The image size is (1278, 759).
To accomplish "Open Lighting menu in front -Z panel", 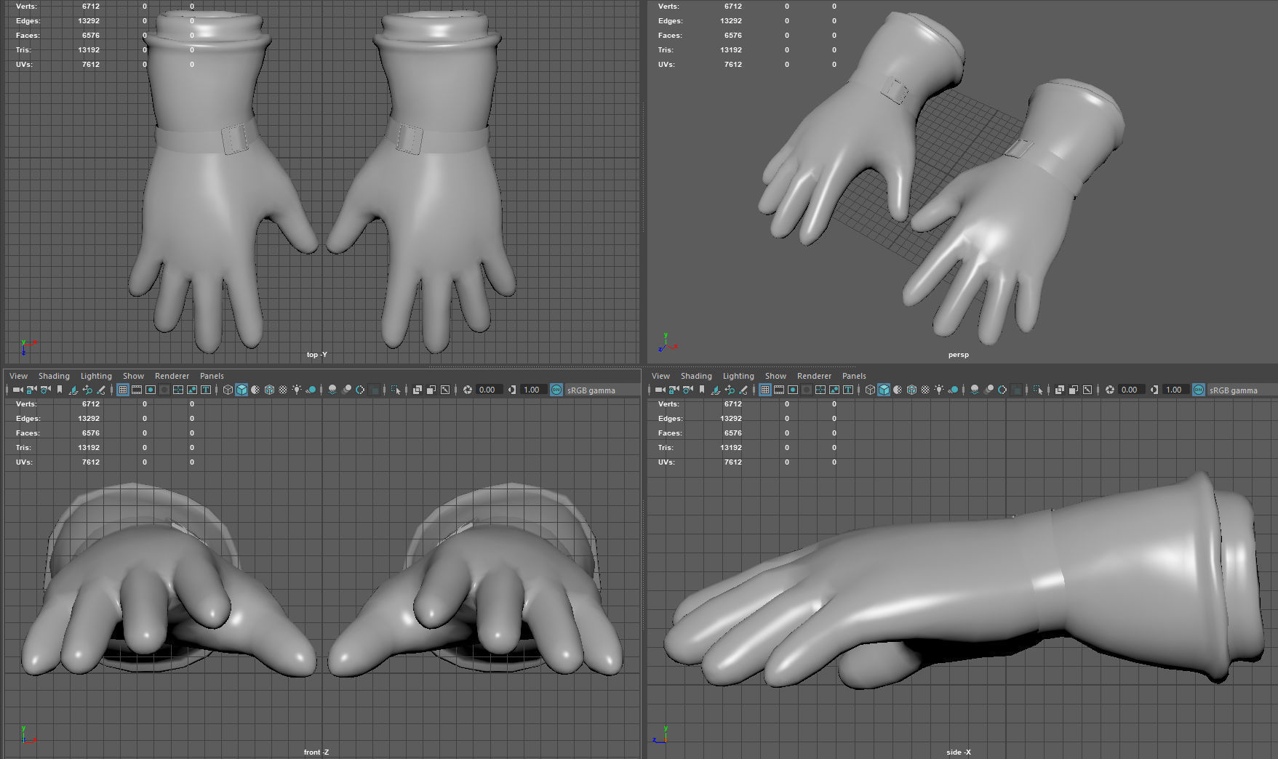I will [x=96, y=376].
